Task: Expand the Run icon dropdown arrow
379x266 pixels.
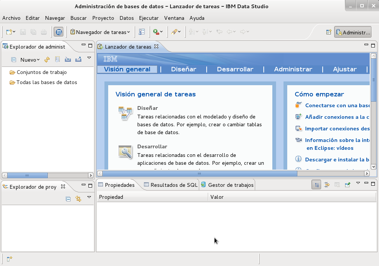Action: tap(162, 32)
